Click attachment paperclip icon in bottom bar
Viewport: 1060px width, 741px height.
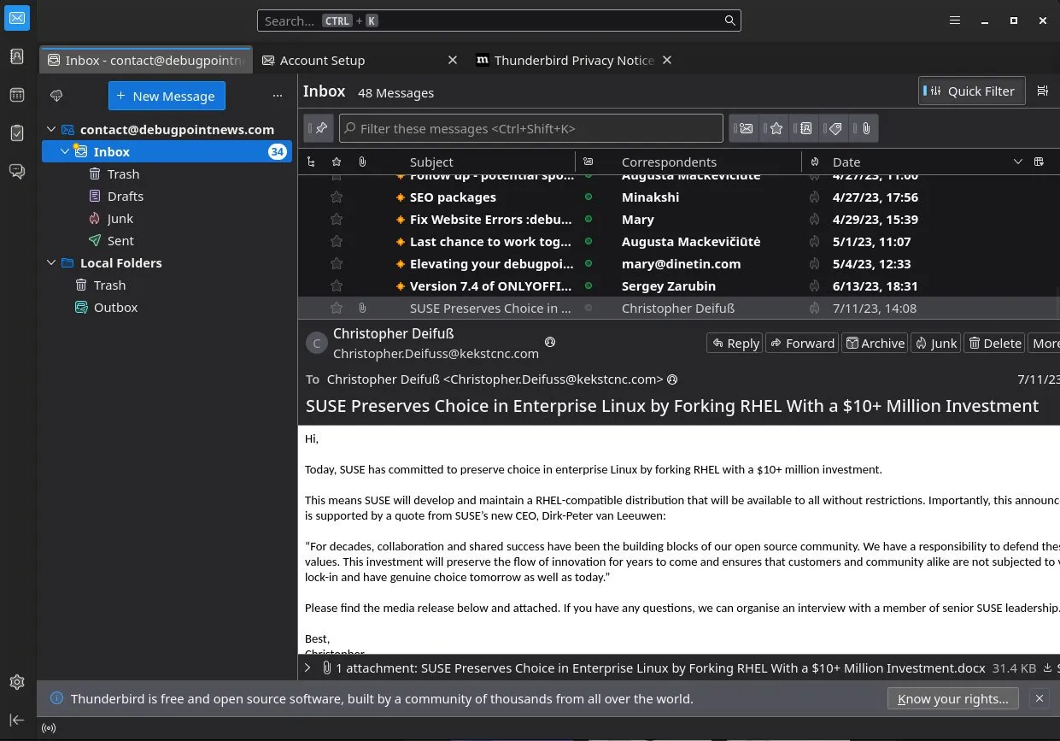coord(326,667)
